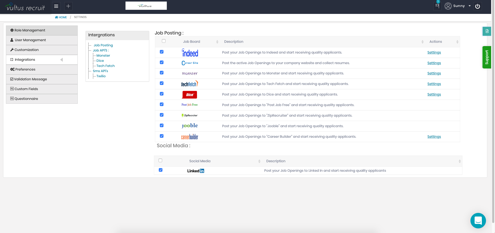Open the notifications flag icon
The image size is (495, 233).
coord(437,6)
